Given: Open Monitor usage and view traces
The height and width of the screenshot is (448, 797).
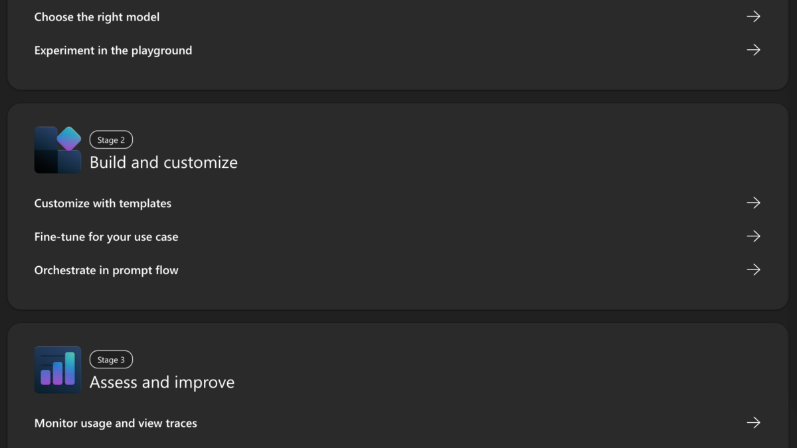Looking at the screenshot, I should [x=116, y=423].
